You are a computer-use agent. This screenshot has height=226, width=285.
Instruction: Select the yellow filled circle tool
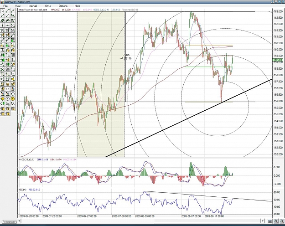pos(13,99)
